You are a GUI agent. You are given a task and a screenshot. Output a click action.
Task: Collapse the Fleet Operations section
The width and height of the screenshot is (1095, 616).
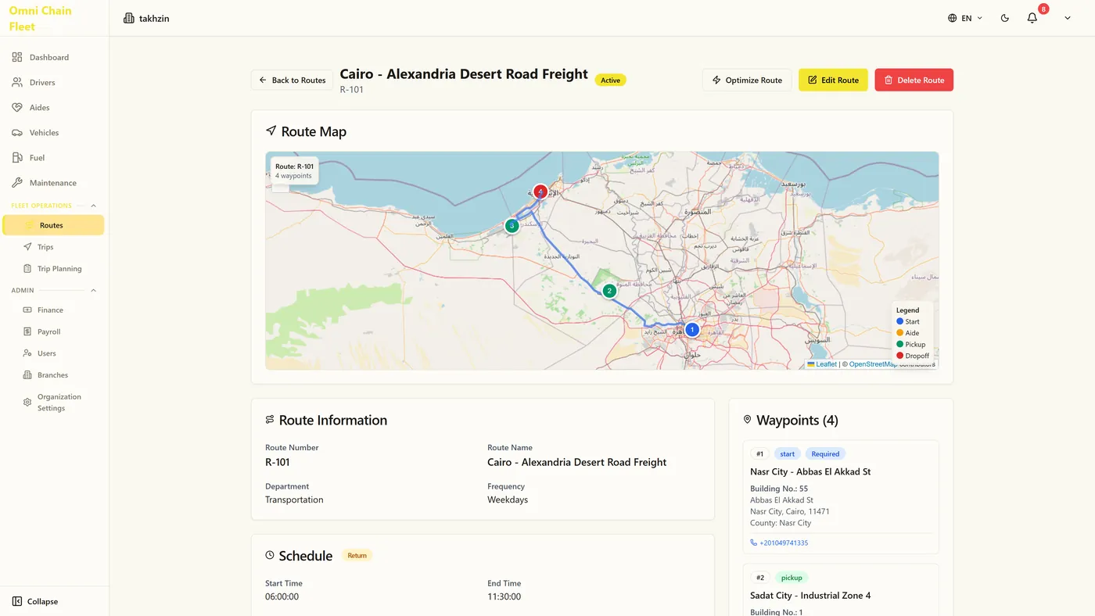point(94,206)
